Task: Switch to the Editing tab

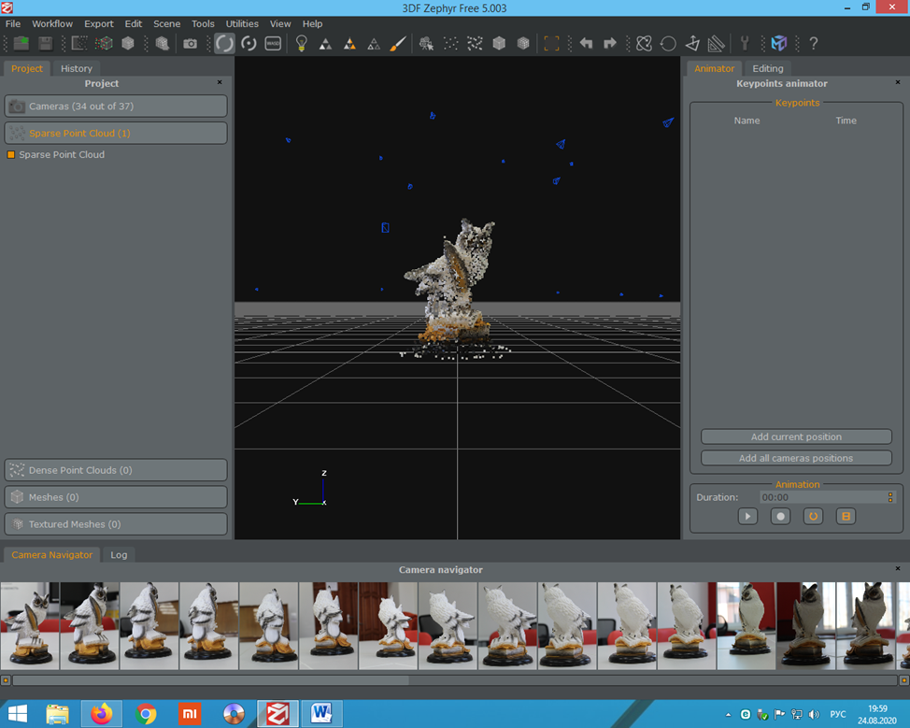Action: pyautogui.click(x=768, y=68)
